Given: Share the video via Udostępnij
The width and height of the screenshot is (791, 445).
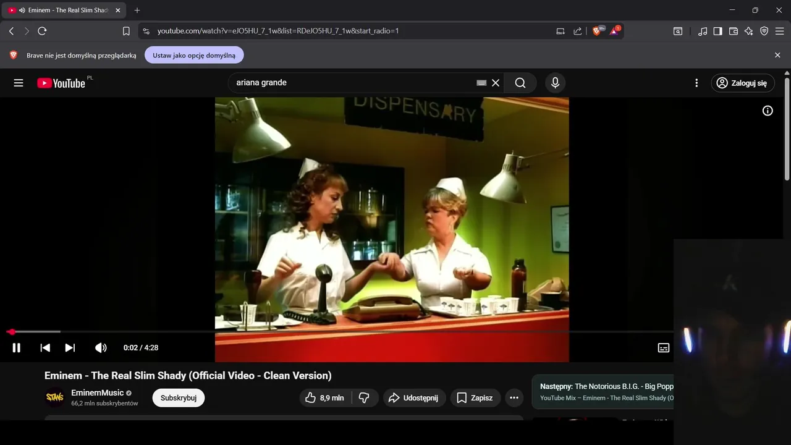Looking at the screenshot, I should [414, 398].
